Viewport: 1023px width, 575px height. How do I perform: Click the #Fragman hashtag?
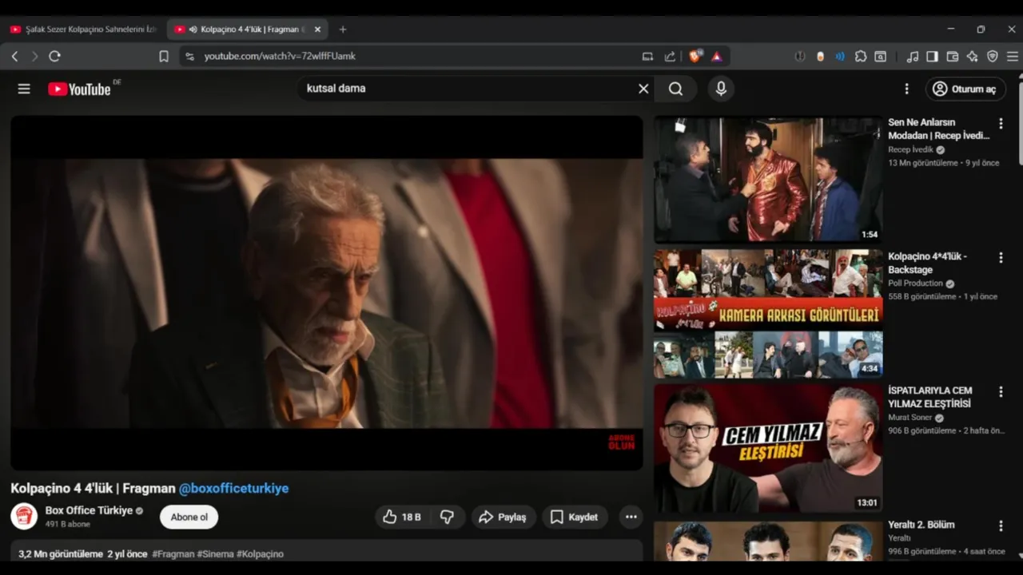point(173,554)
